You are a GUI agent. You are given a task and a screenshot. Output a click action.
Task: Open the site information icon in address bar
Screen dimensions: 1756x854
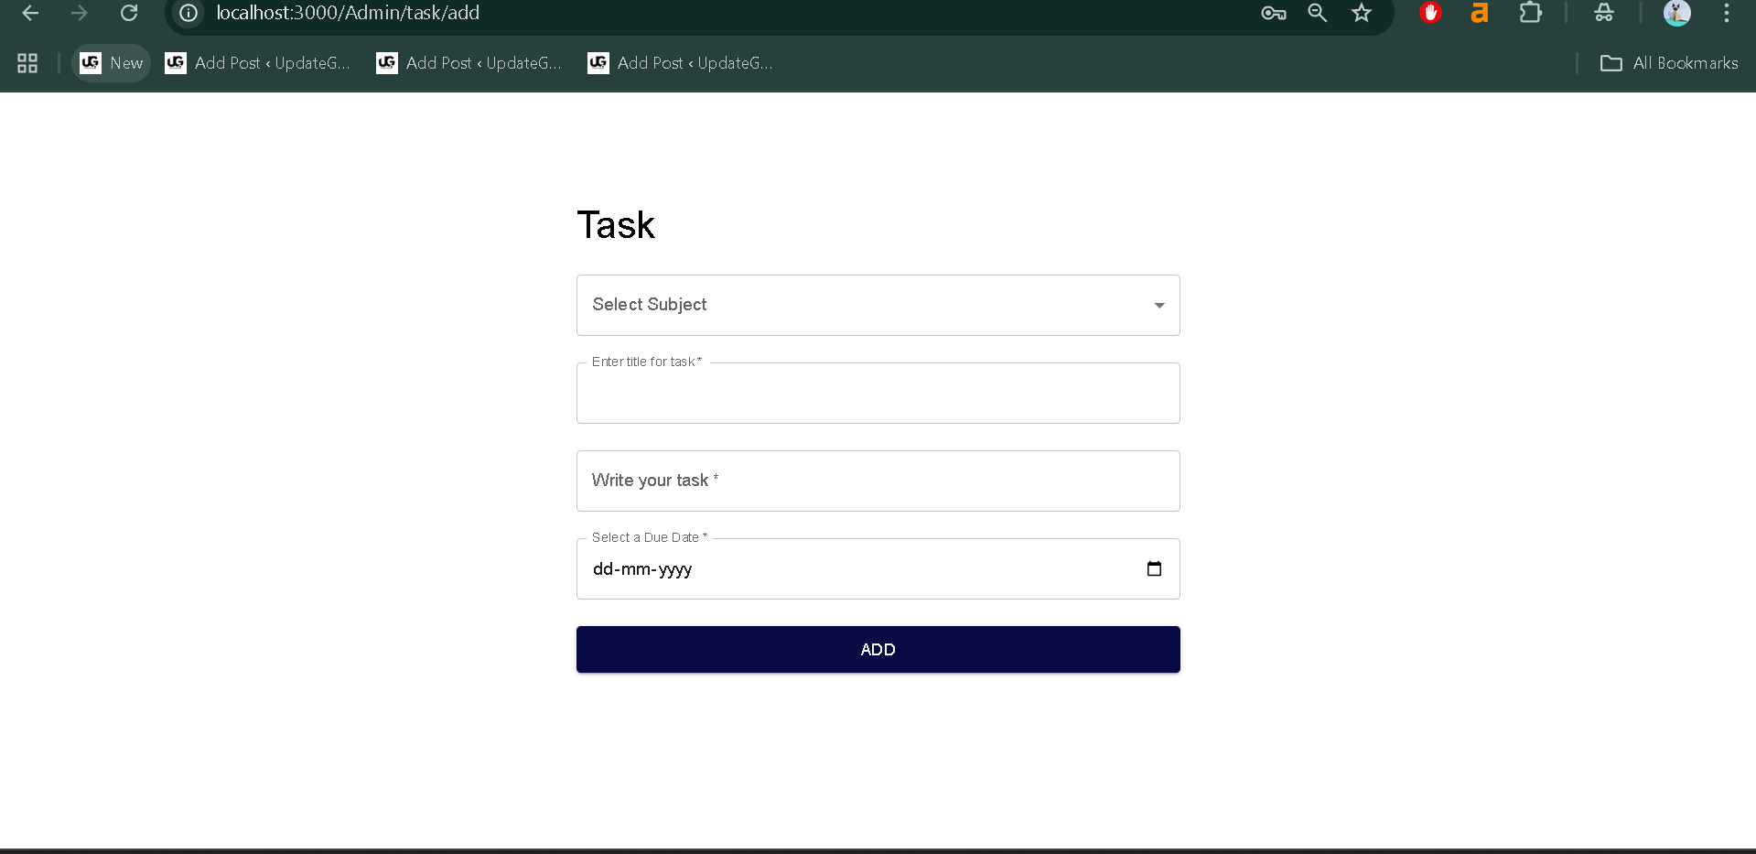(188, 13)
